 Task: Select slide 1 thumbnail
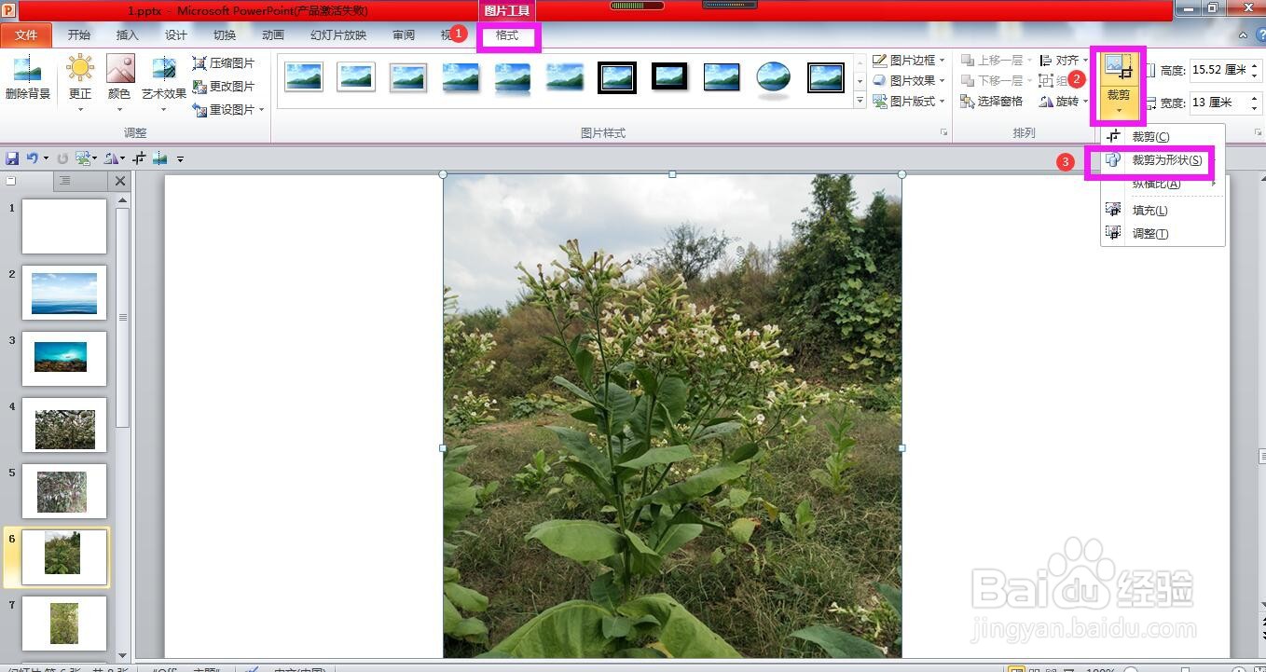[x=64, y=226]
